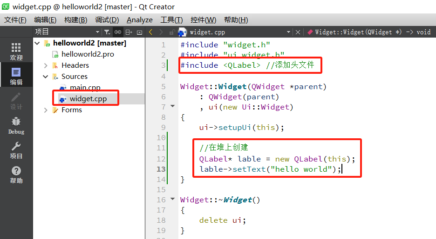Click the filter tree funnel icon

tap(107, 32)
